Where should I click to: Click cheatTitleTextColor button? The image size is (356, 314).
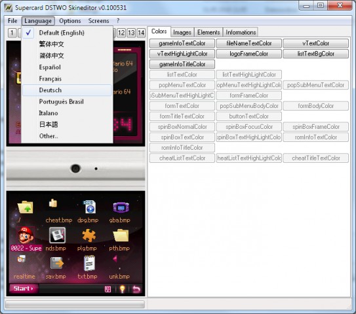click(316, 158)
